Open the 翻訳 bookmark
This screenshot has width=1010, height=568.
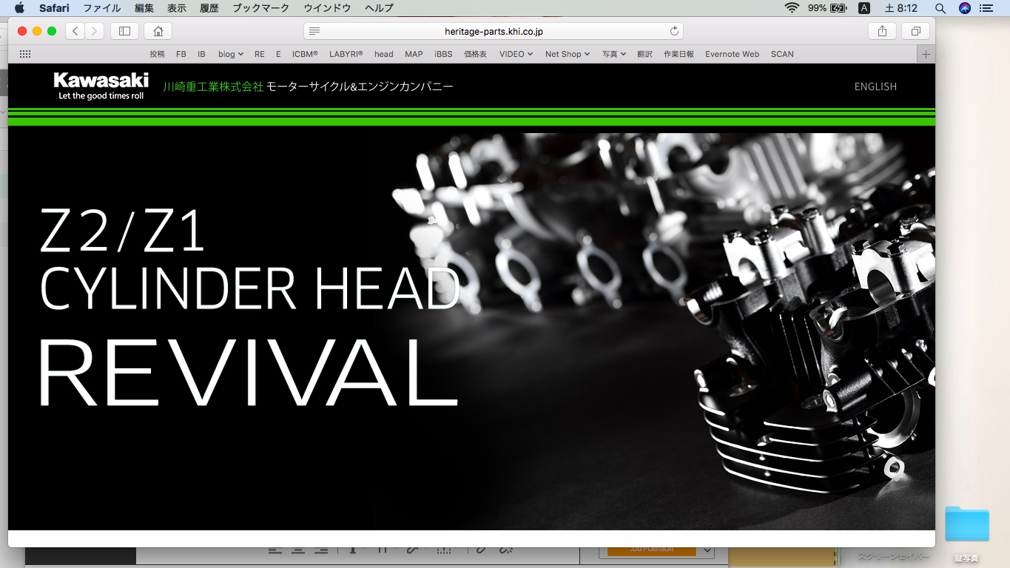[x=644, y=54]
